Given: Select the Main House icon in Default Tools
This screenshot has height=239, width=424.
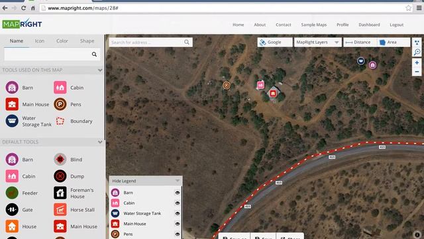Looking at the screenshot, I should (60, 226).
